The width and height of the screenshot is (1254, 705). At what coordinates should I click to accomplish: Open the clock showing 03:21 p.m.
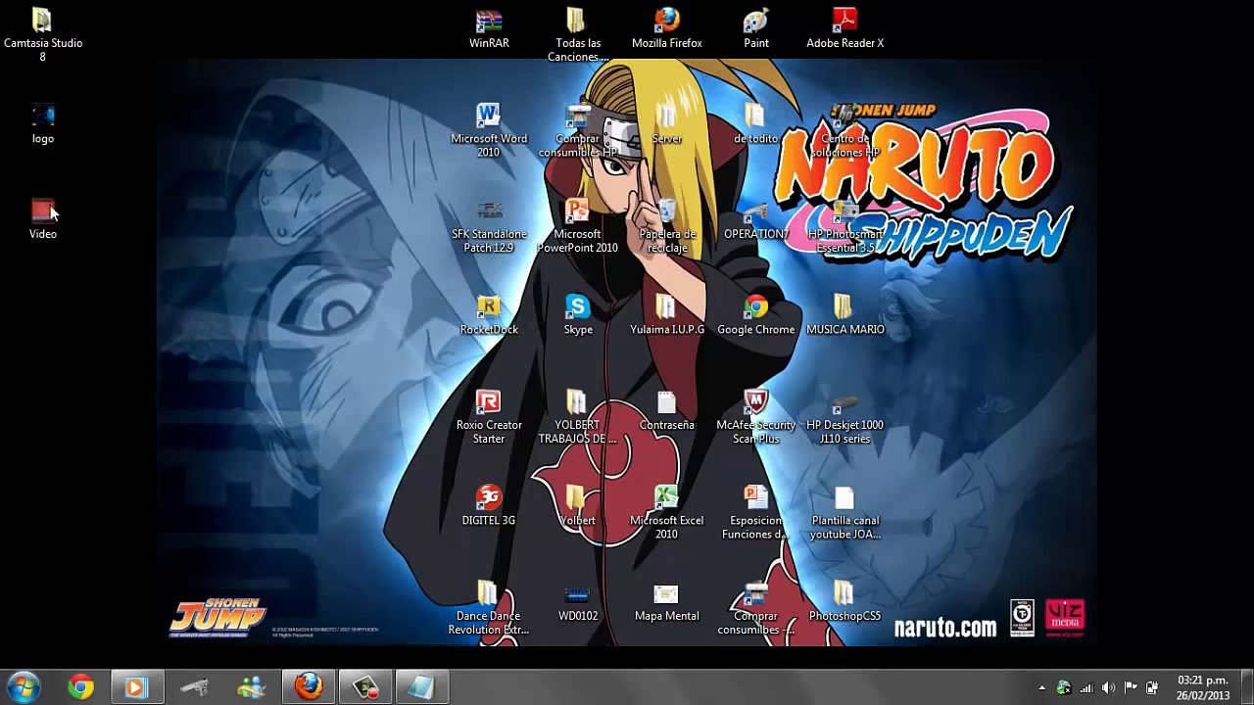point(1203,687)
